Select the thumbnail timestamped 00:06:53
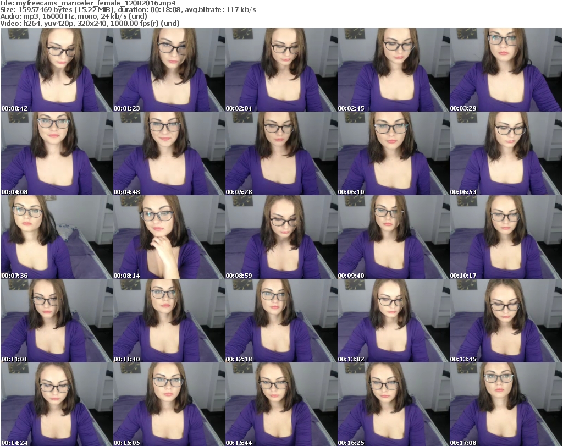 tap(506, 153)
